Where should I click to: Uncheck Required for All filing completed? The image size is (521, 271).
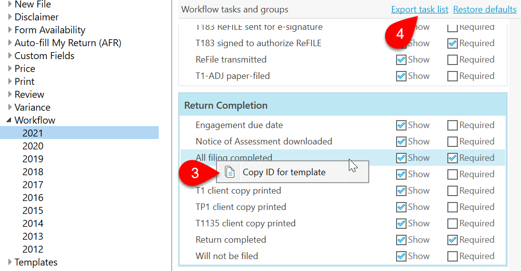tap(452, 158)
